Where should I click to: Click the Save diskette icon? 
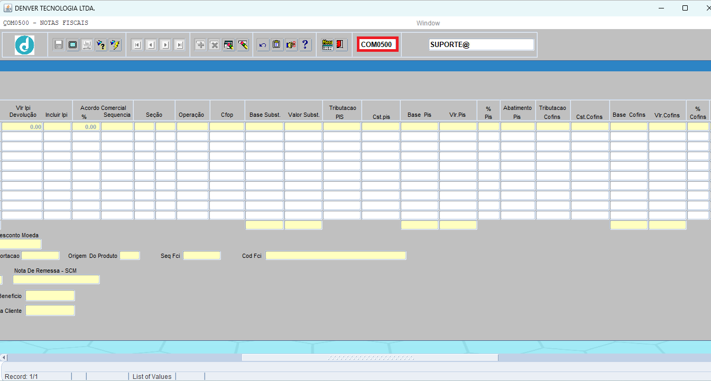59,45
